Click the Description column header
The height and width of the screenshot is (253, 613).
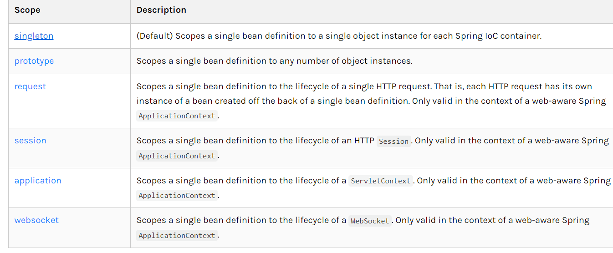(x=161, y=10)
